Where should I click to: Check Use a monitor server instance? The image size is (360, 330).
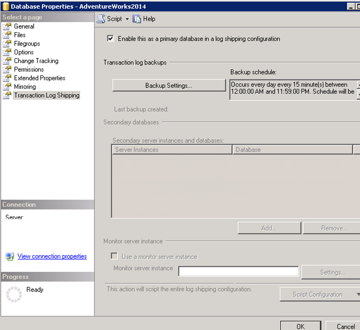coord(114,256)
